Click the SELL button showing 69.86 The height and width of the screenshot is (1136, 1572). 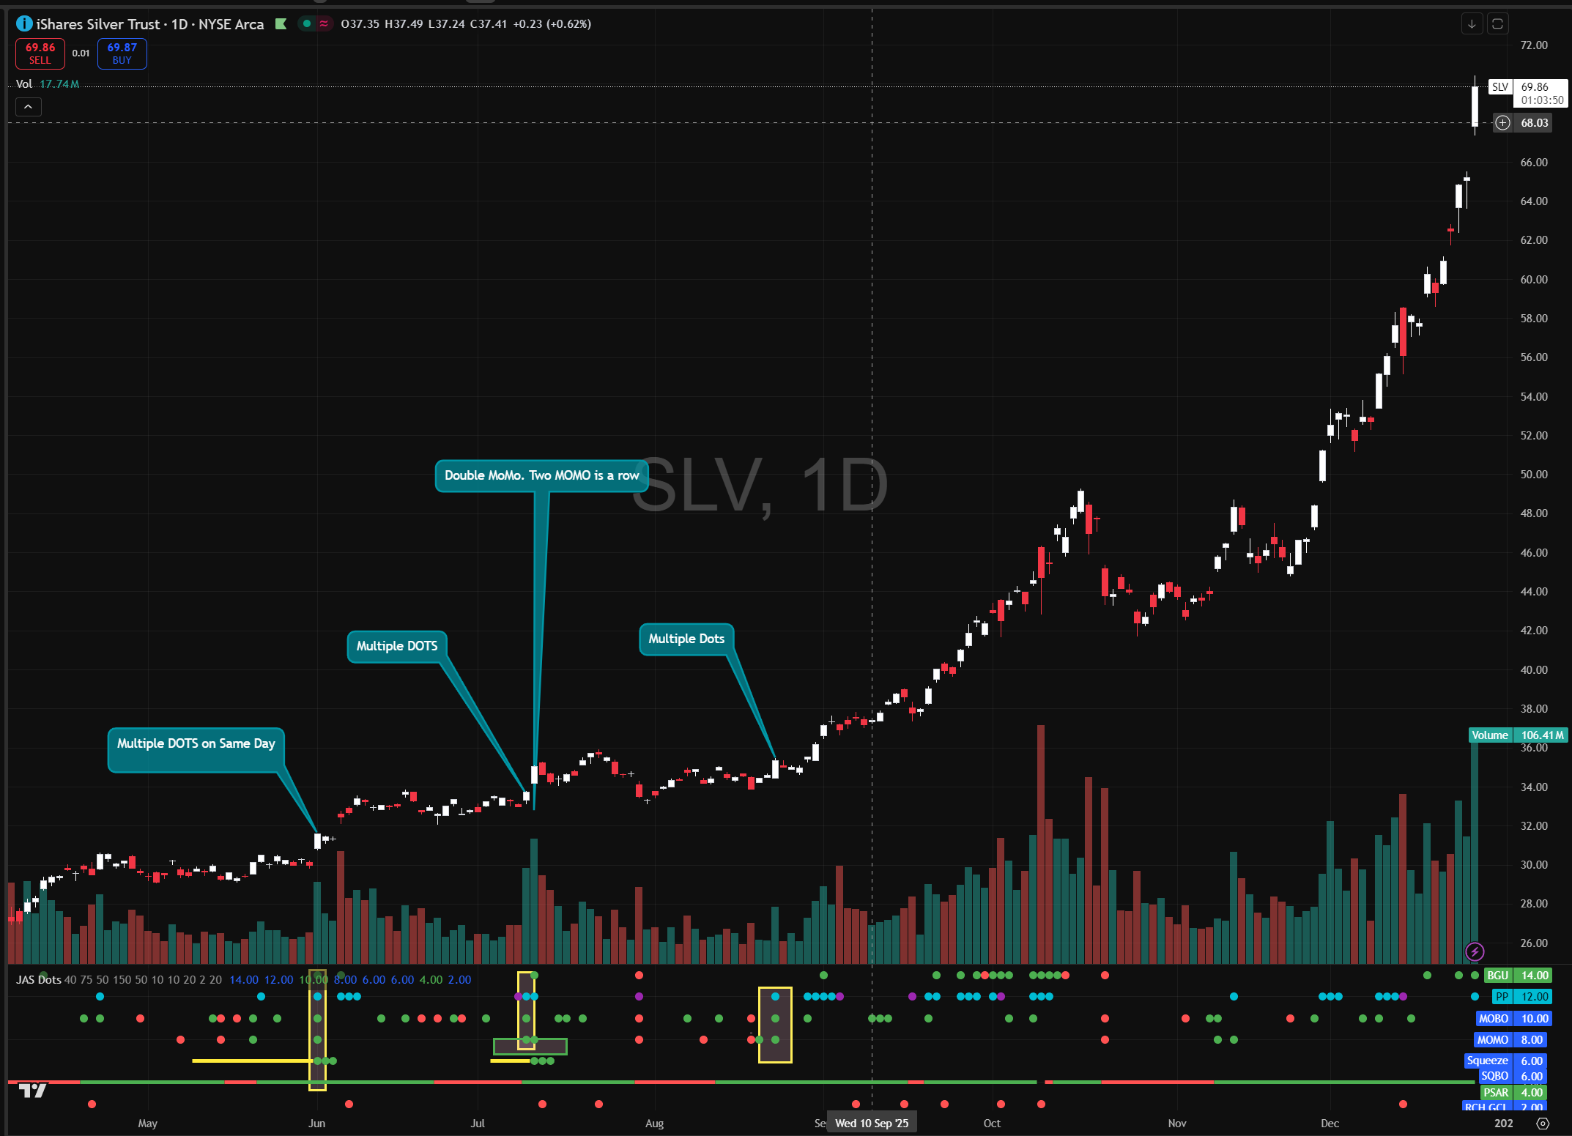tap(40, 53)
